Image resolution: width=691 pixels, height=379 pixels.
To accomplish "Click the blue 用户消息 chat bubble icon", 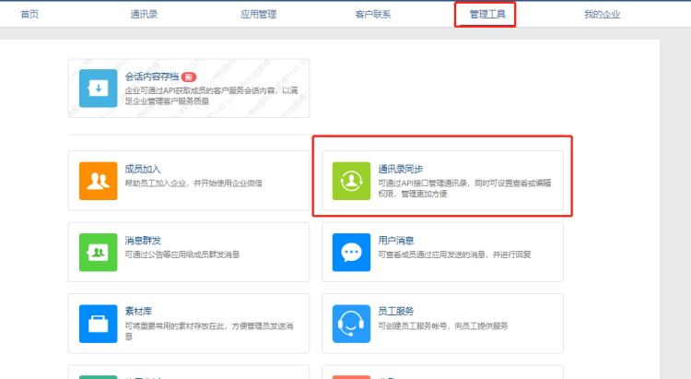I will pos(352,251).
